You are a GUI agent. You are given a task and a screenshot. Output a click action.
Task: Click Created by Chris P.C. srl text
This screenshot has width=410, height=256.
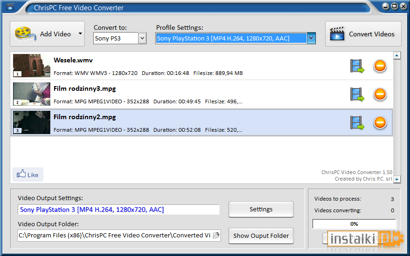point(363,179)
